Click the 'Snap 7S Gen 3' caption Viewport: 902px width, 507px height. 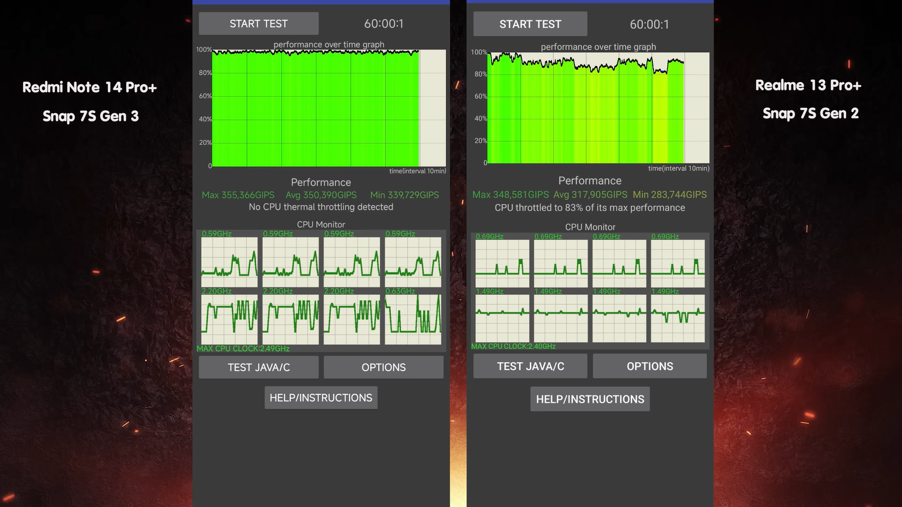(x=91, y=116)
